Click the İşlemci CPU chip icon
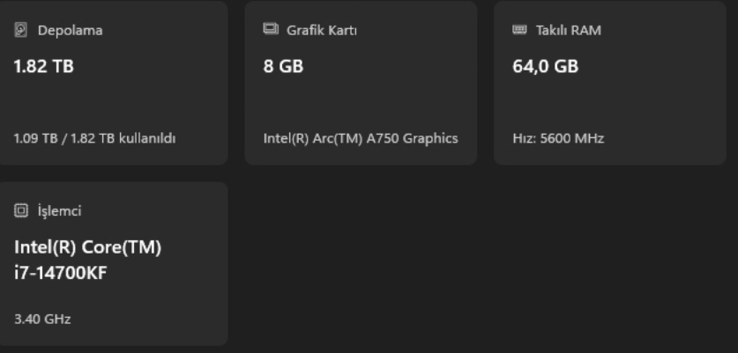 20,210
